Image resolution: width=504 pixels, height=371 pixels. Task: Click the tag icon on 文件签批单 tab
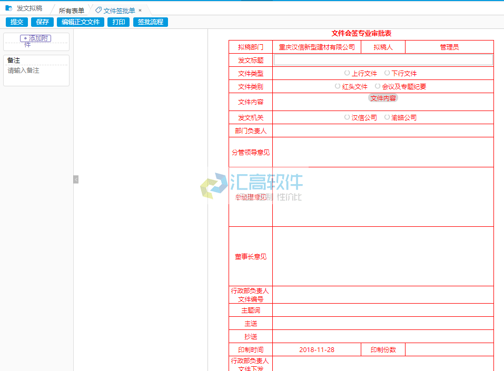tap(98, 10)
